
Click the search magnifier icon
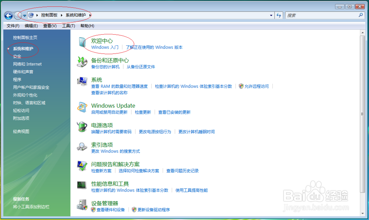point(361,15)
